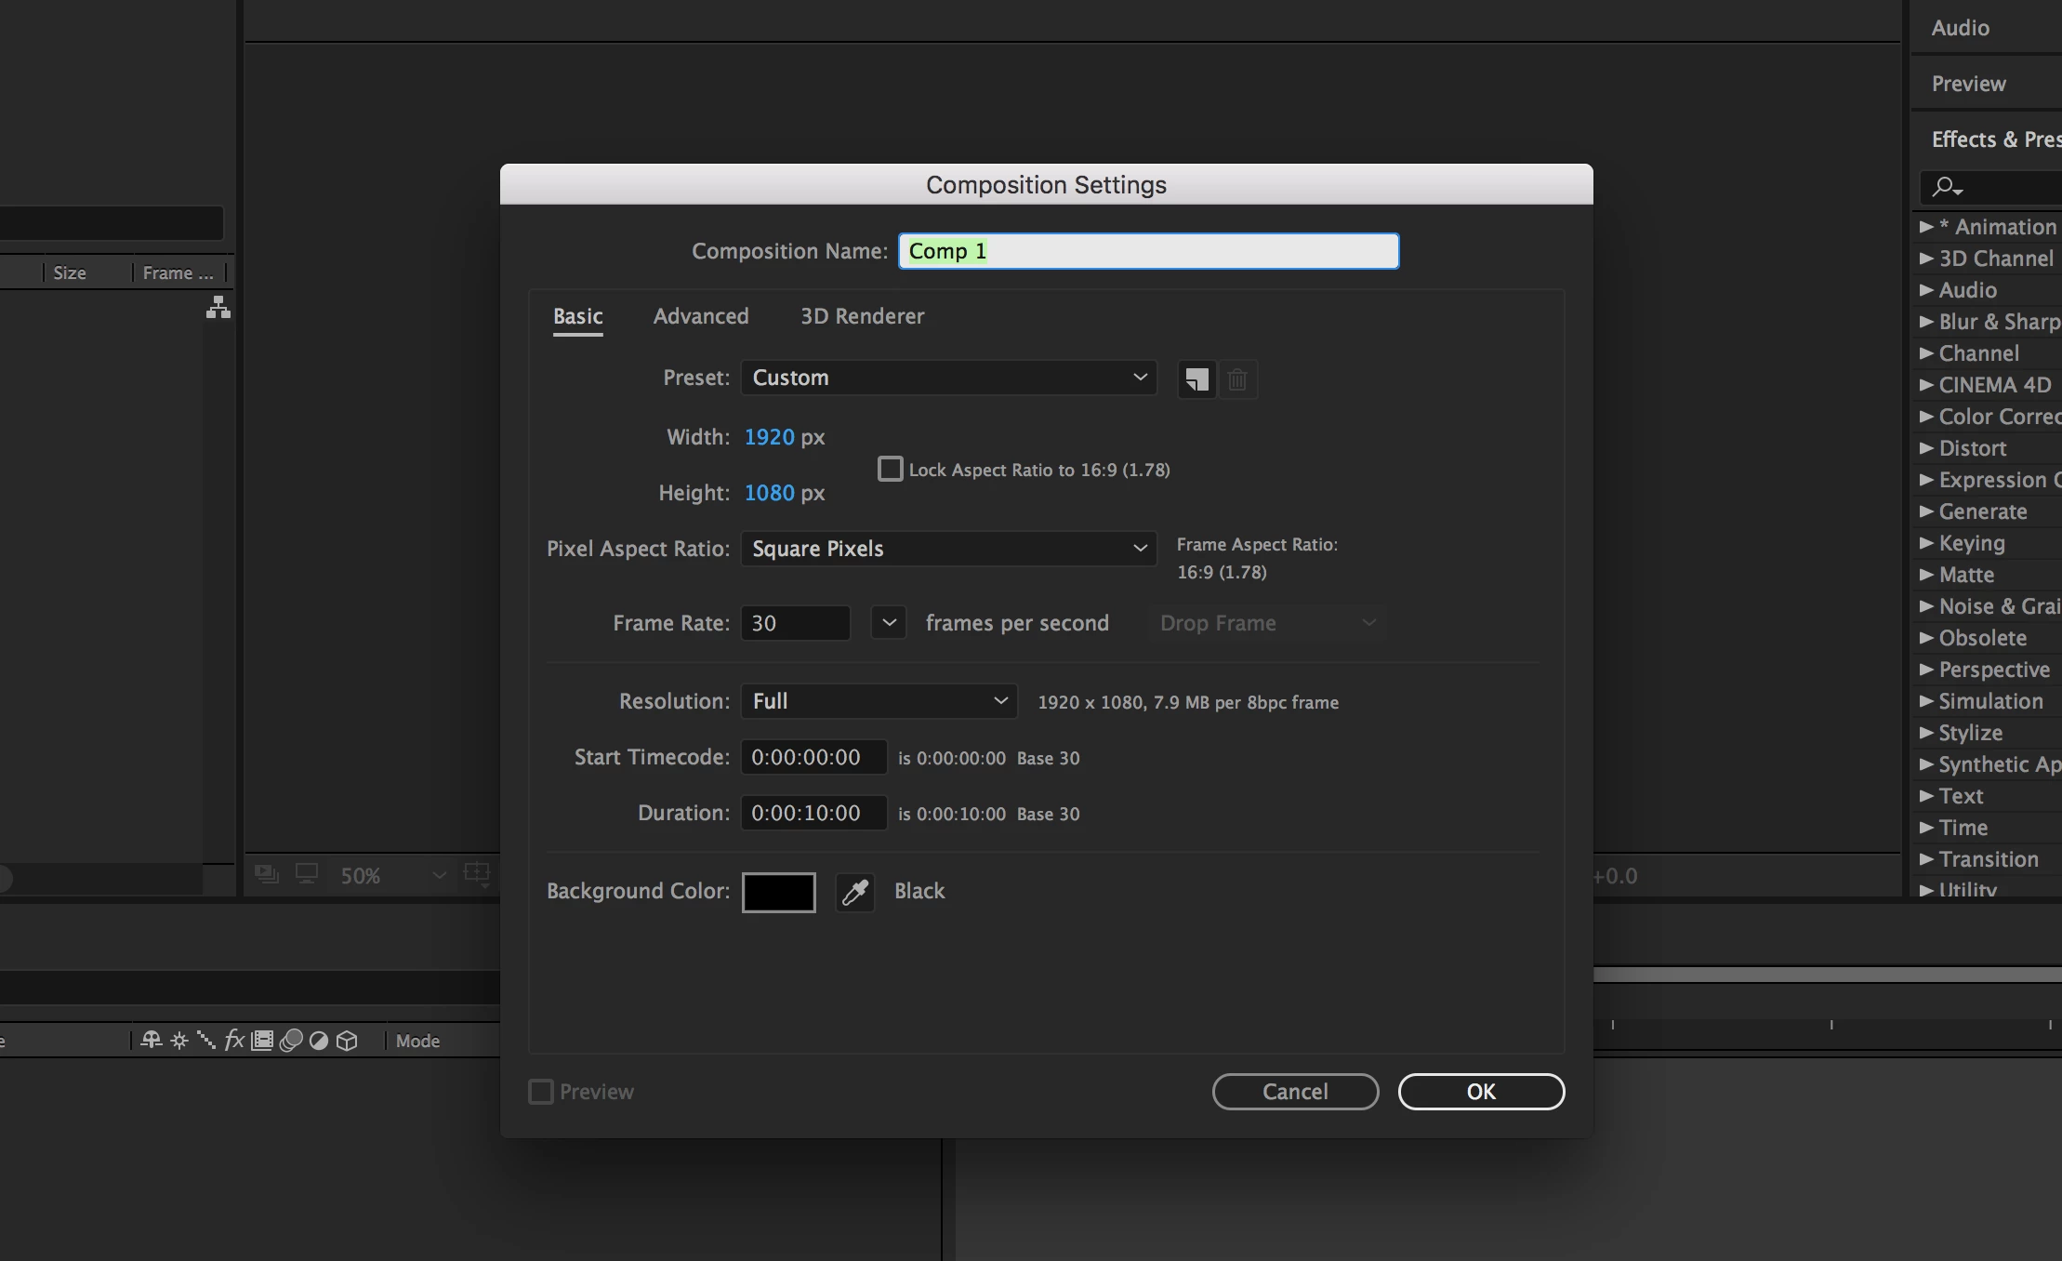Open the Pixel Aspect Ratio dropdown

point(948,549)
